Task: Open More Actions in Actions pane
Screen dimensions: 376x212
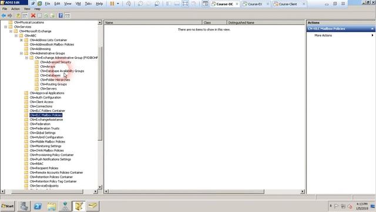Action: [x=323, y=35]
